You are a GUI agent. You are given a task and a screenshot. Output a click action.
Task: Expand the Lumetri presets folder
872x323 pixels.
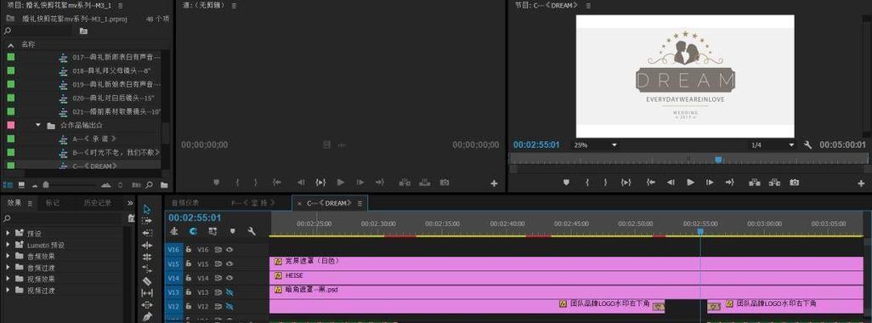(8, 245)
